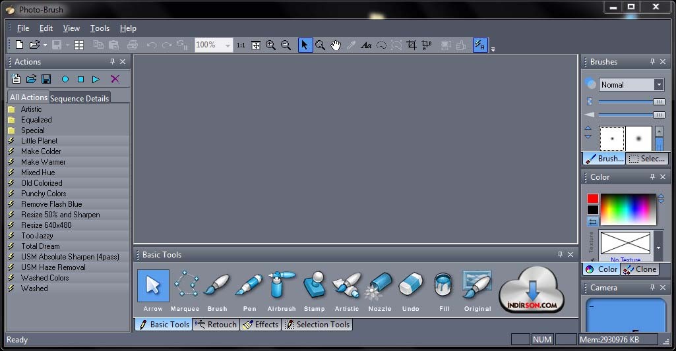
Task: Open the zoom percentage dropdown
Action: coord(228,45)
